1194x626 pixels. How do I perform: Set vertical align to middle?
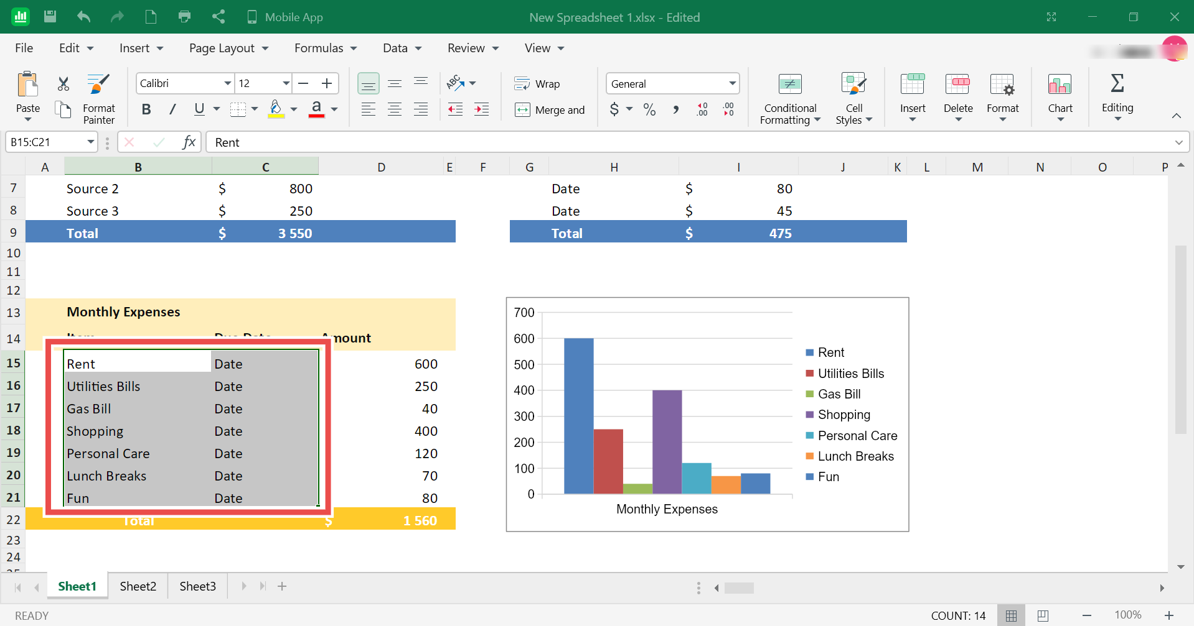coord(395,83)
